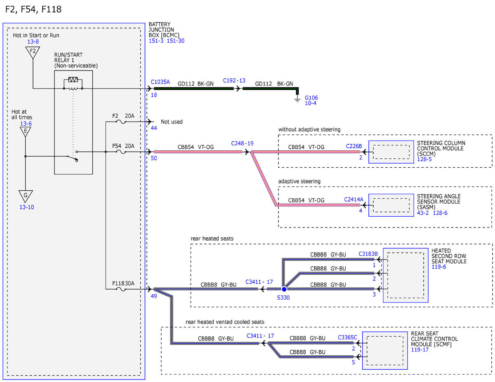Open the 13-8 page reference link

pos(33,42)
